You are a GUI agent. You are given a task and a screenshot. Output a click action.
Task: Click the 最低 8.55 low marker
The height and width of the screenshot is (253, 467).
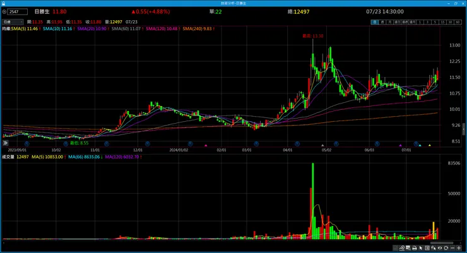tap(80, 143)
